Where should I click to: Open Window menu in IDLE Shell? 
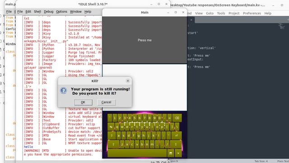pos(75,12)
